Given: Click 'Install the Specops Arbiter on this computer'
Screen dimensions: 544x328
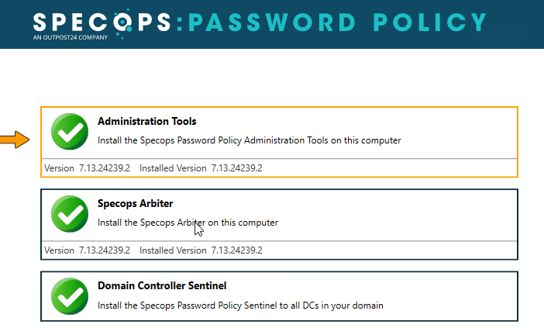Looking at the screenshot, I should (188, 223).
